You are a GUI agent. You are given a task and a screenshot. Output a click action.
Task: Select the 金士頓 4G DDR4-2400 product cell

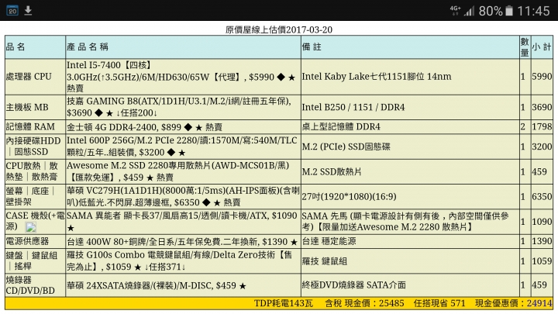pyautogui.click(x=183, y=126)
